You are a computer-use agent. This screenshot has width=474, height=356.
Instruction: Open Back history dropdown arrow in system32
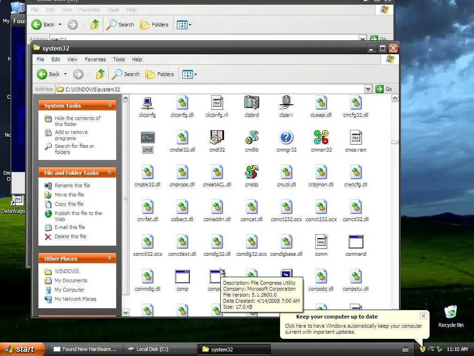(x=65, y=74)
